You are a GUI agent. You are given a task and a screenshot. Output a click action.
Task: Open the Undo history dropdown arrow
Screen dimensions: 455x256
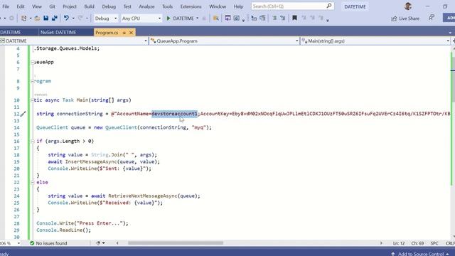73,18
